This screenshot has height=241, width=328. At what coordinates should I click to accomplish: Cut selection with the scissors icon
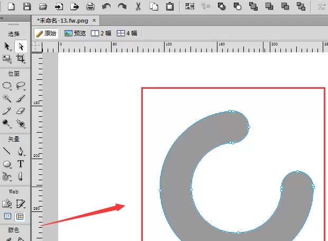tap(138, 6)
